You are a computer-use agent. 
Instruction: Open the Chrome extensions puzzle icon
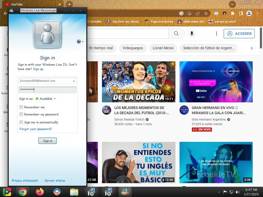(x=232, y=13)
